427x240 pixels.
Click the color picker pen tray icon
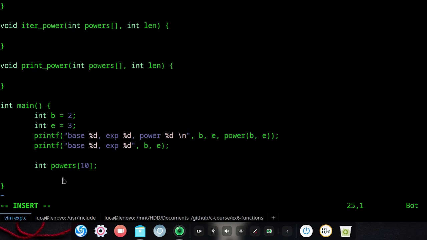point(255,231)
